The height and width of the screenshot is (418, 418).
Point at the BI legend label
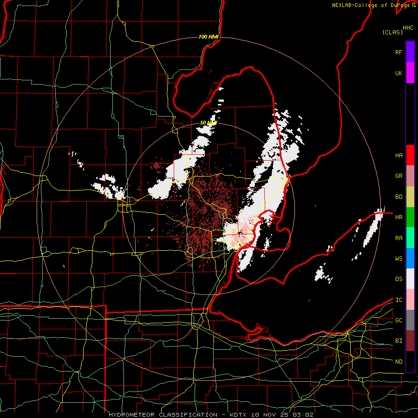click(398, 341)
